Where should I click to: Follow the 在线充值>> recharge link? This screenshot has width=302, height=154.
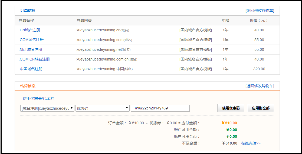click(x=251, y=143)
